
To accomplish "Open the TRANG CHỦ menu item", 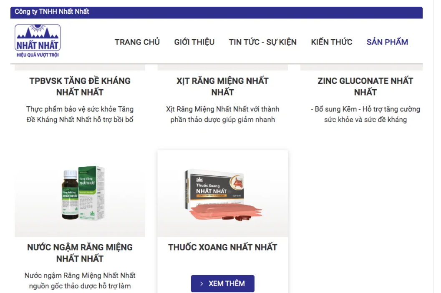I will (x=137, y=42).
